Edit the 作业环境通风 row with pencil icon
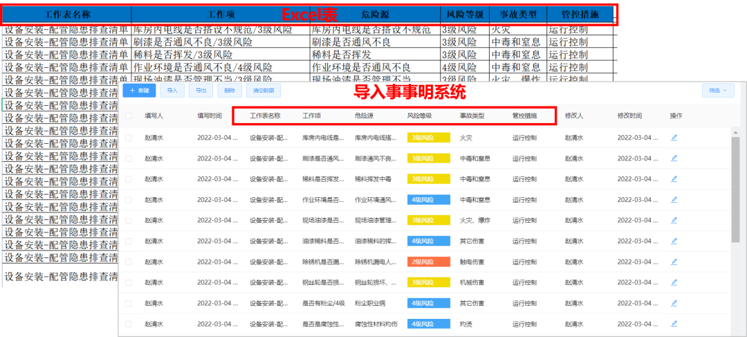This screenshot has width=747, height=337. [x=674, y=200]
